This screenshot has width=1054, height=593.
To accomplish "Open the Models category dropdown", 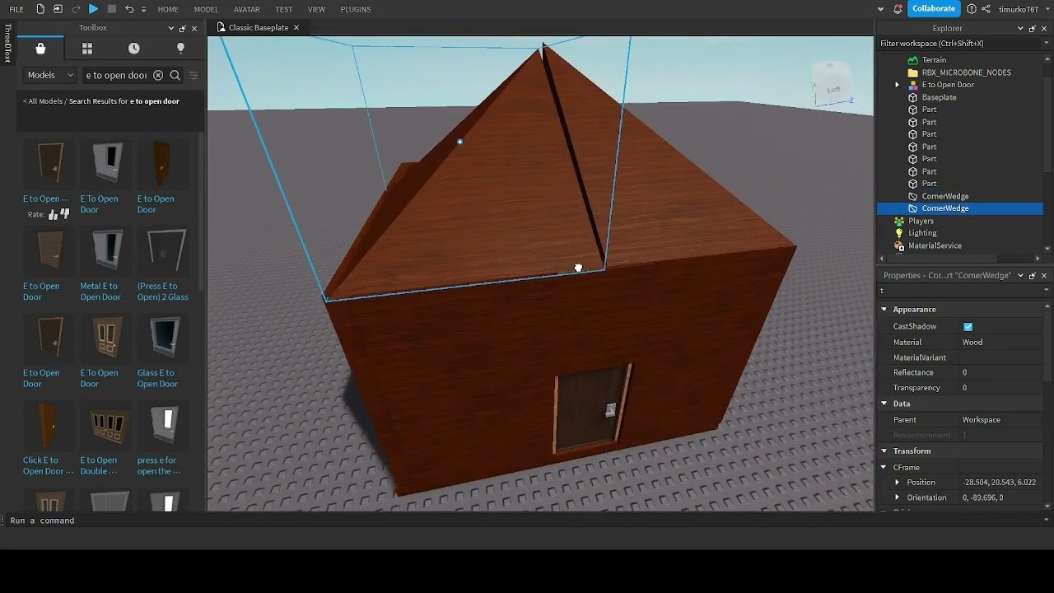I will [x=50, y=75].
